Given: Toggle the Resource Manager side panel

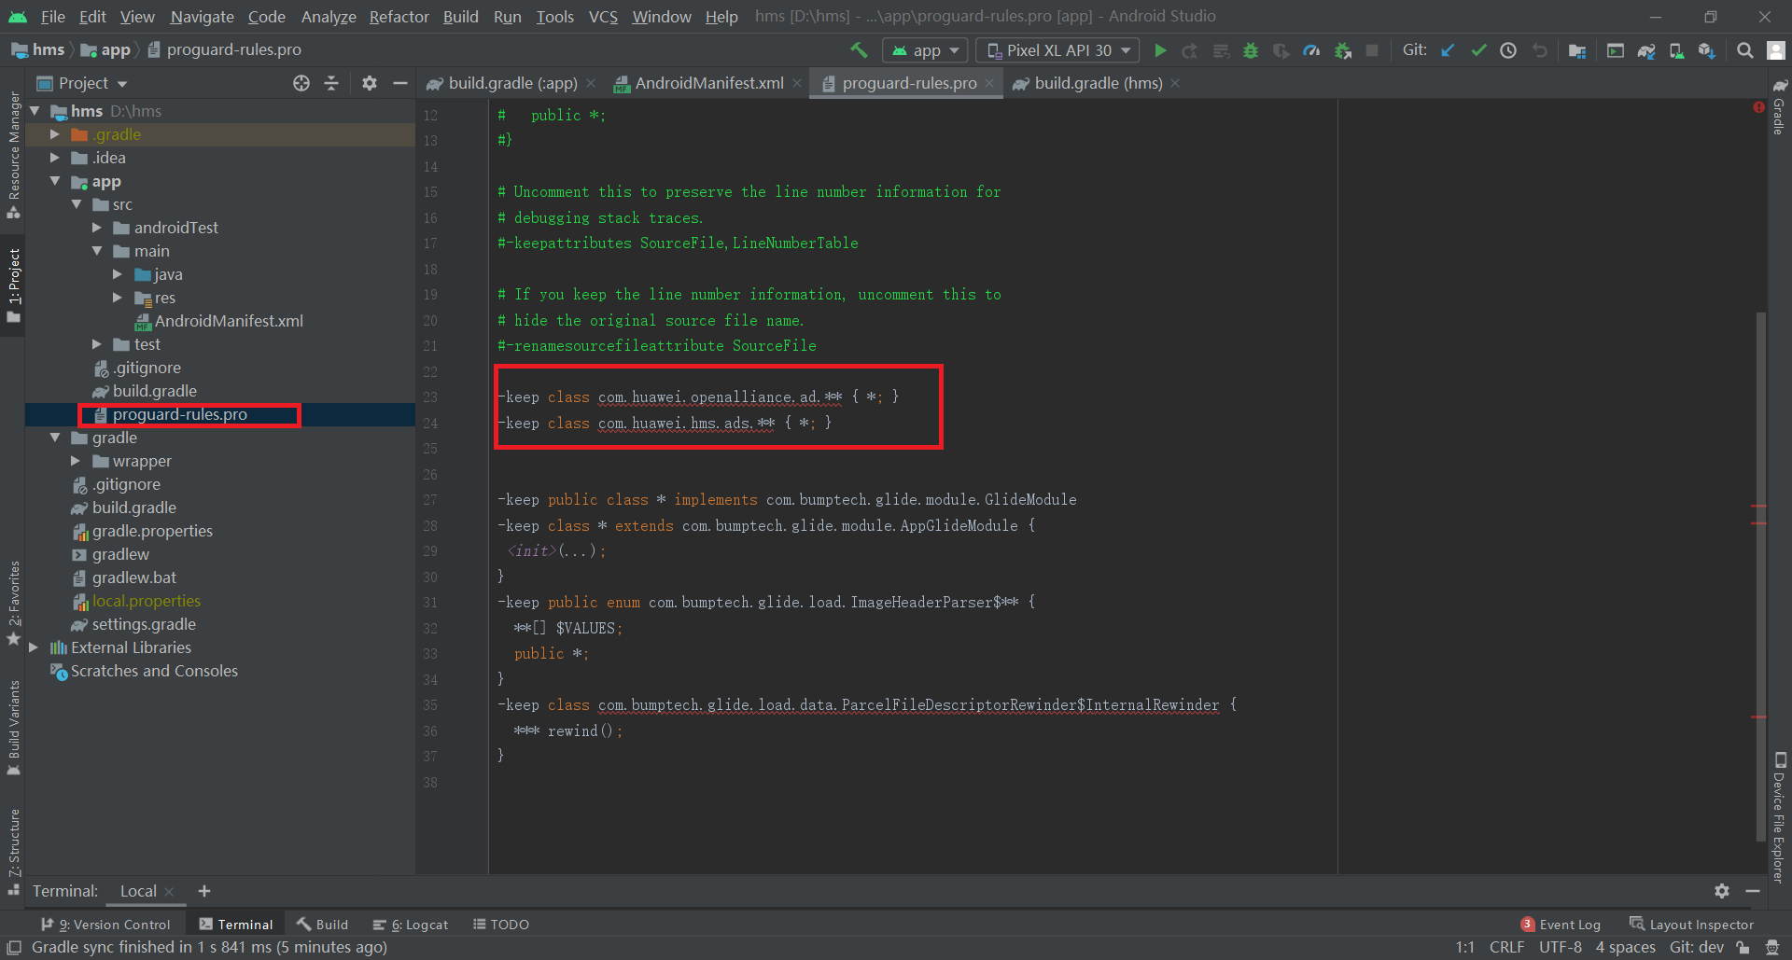Looking at the screenshot, I should [x=13, y=155].
